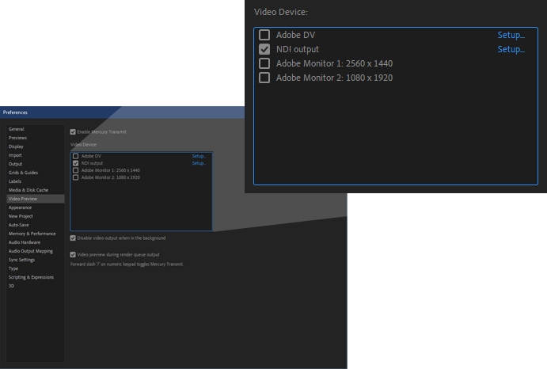Open the Auto-Save preferences category

18,225
